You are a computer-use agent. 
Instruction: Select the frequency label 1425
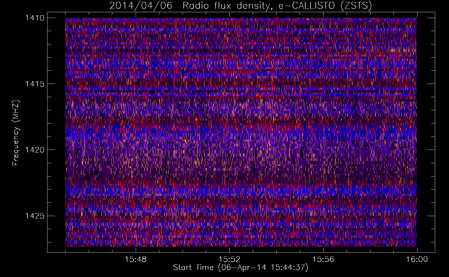[35, 216]
